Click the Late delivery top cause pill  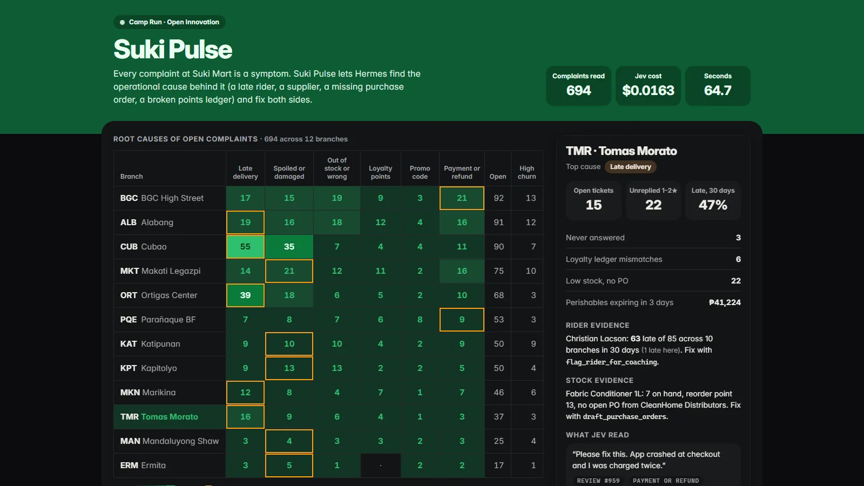pyautogui.click(x=630, y=167)
